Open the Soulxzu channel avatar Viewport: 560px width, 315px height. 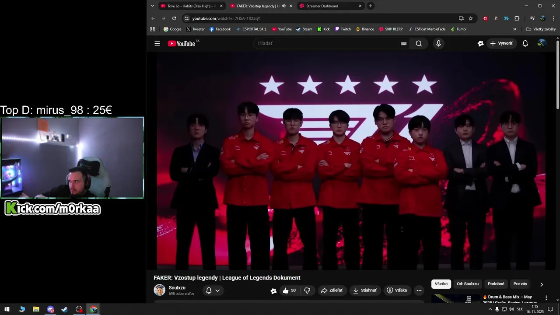[159, 290]
